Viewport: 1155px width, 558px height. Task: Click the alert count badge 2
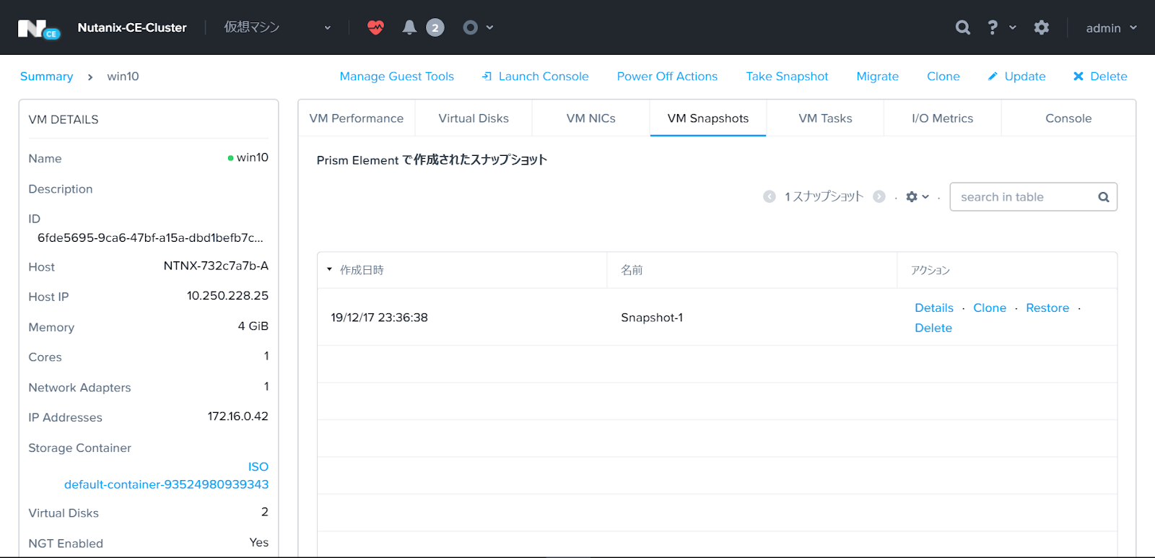(x=435, y=27)
